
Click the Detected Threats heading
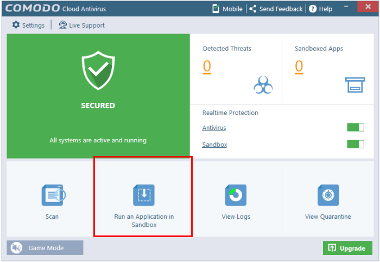(227, 48)
